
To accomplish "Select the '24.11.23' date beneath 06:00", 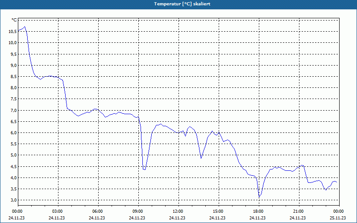I will (x=97, y=218).
